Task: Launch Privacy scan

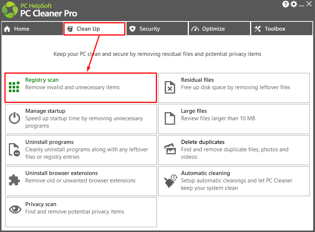Action: (x=81, y=212)
